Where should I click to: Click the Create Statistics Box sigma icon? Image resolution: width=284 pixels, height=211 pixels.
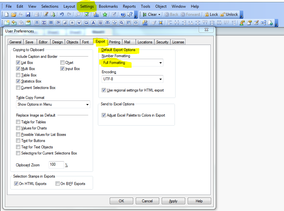coord(44,23)
